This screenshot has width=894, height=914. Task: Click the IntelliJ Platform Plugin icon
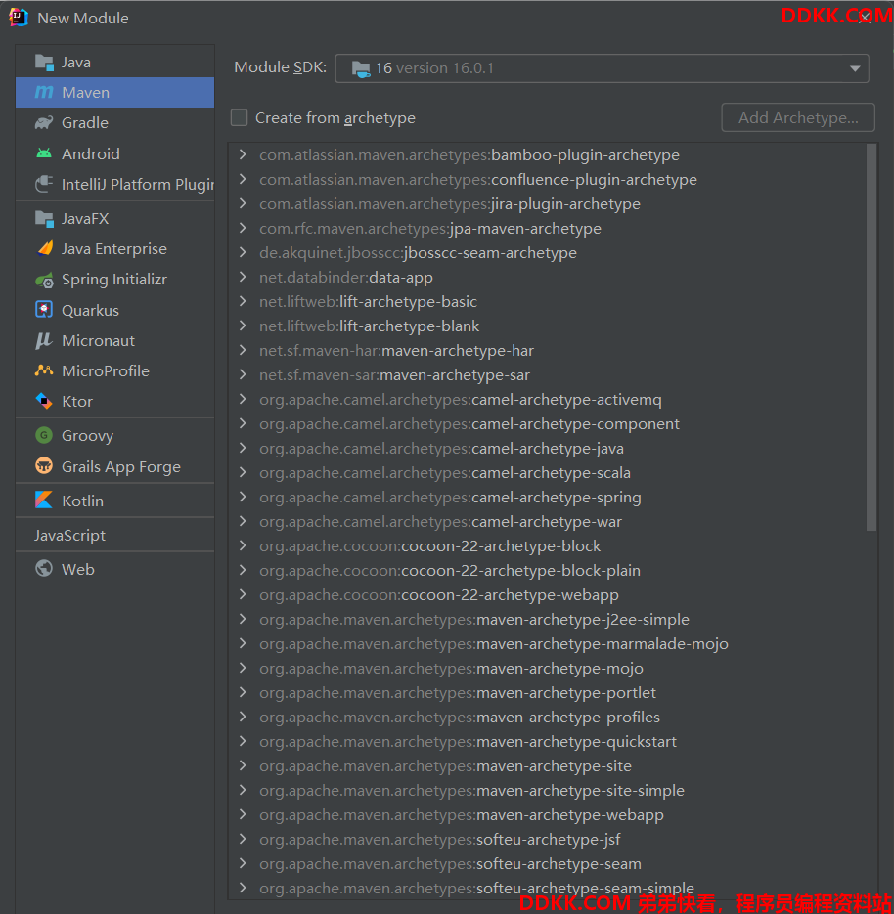(44, 184)
